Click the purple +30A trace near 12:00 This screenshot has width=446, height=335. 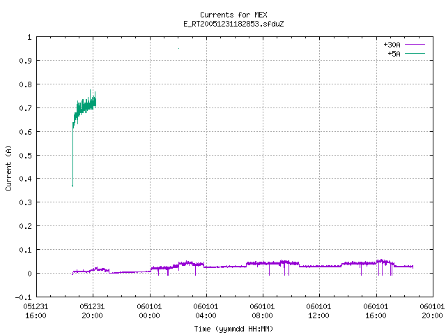[319, 267]
